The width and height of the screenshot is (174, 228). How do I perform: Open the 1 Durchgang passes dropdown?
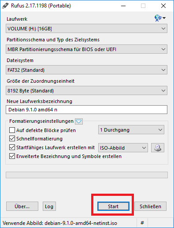pyautogui.click(x=131, y=130)
